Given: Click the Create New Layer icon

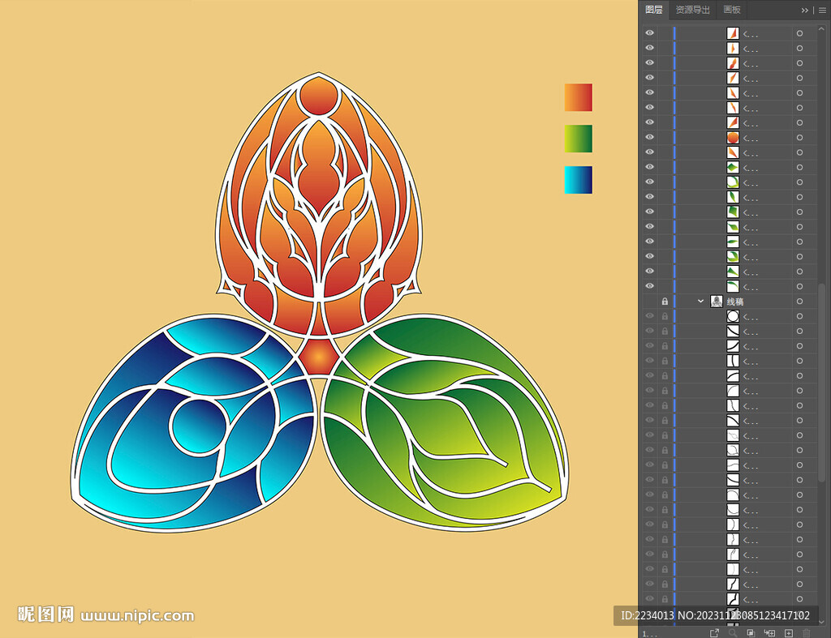Looking at the screenshot, I should pos(788,632).
